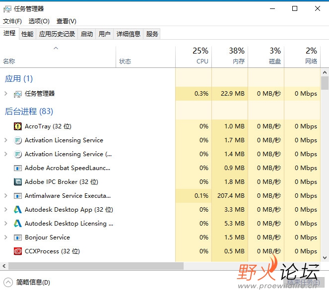
Task: Click the AcroTray process icon
Action: click(x=18, y=126)
